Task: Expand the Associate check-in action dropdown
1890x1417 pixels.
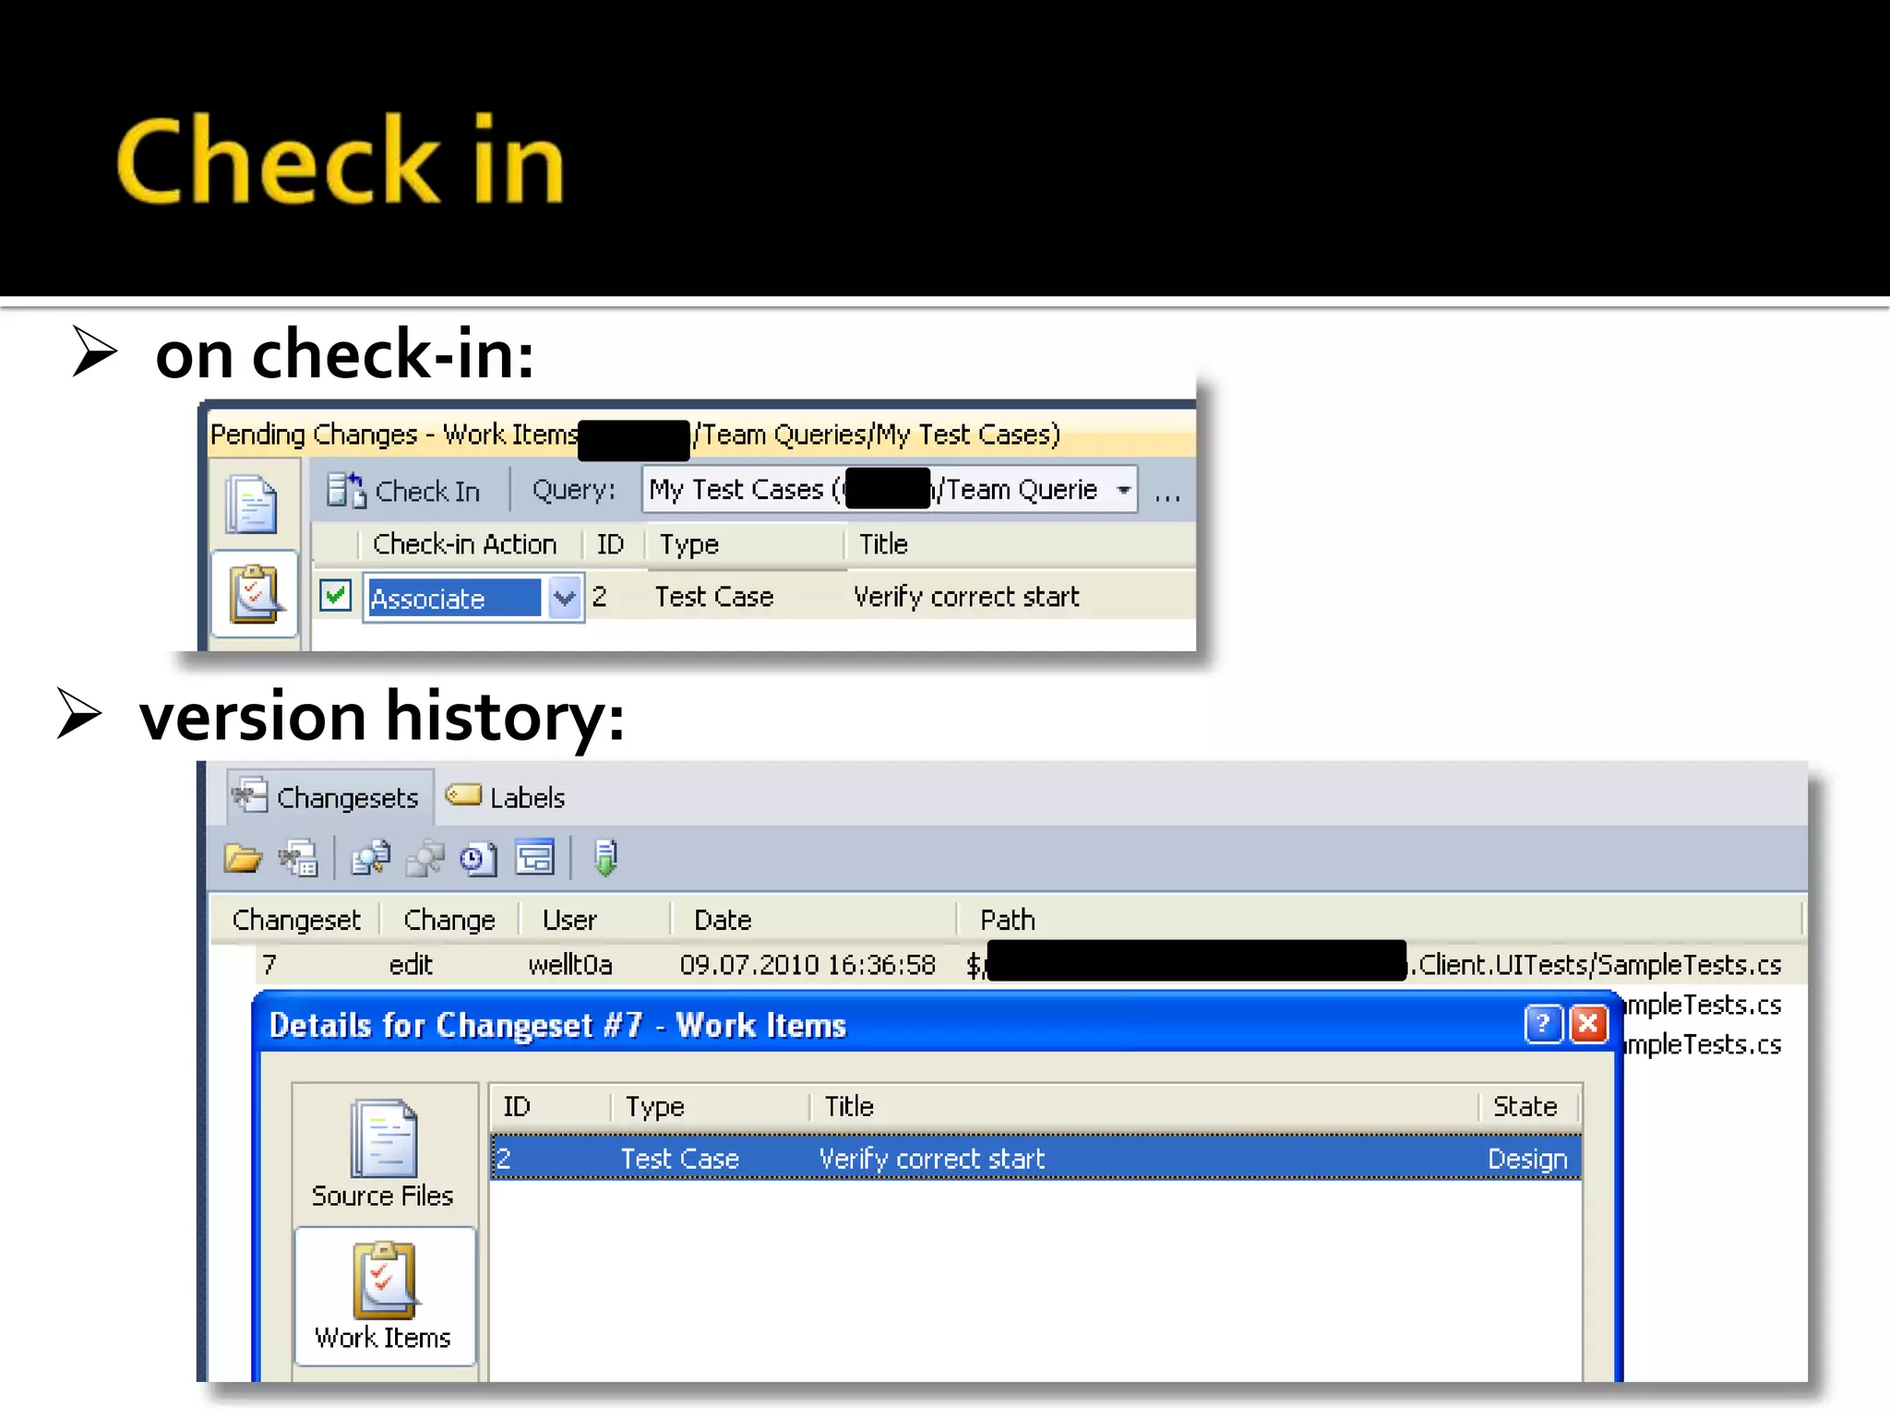Action: pyautogui.click(x=565, y=599)
